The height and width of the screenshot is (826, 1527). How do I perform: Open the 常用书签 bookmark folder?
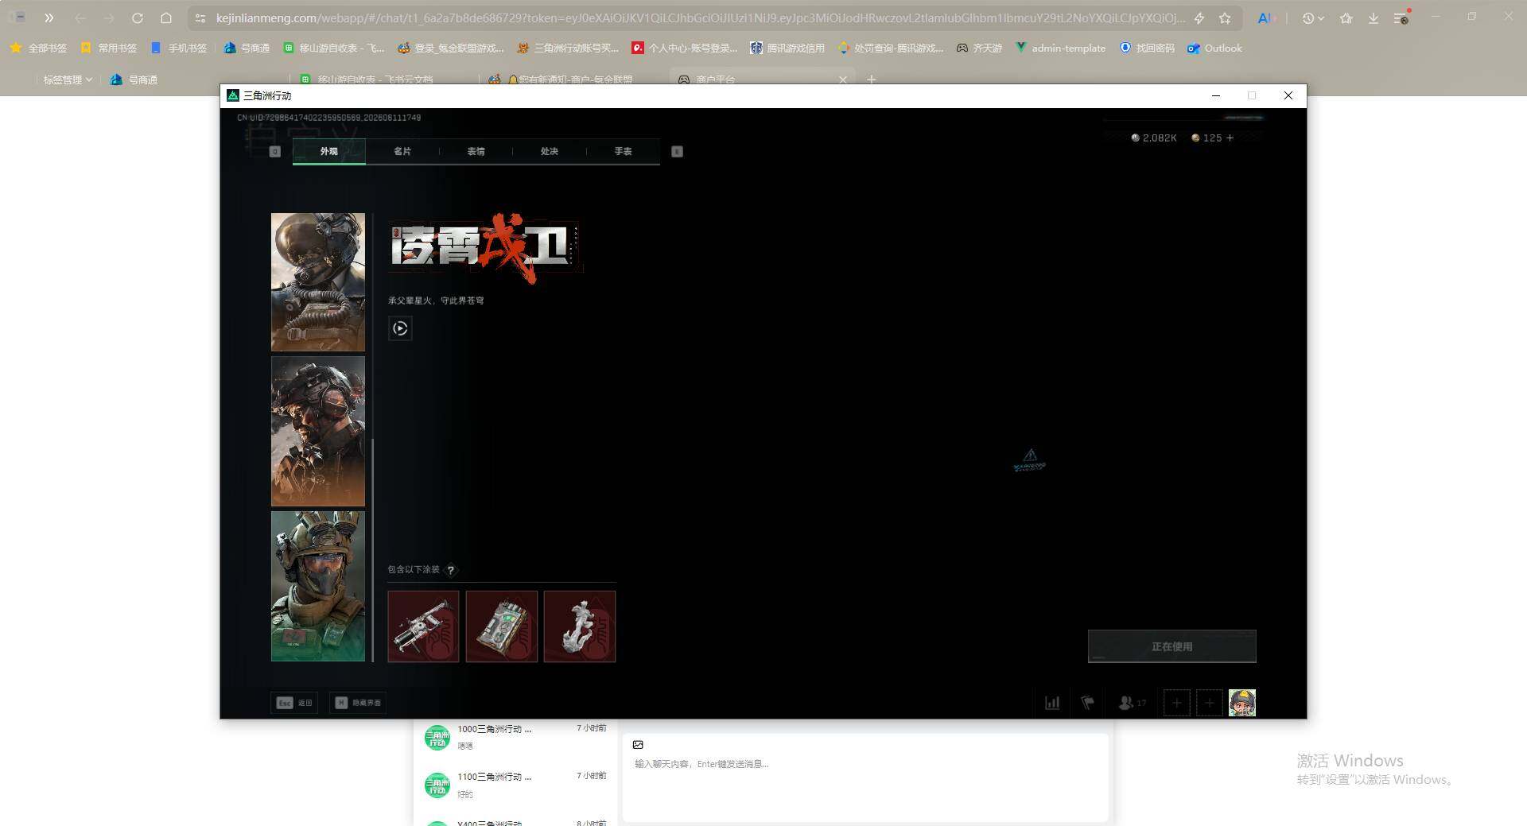click(x=109, y=48)
